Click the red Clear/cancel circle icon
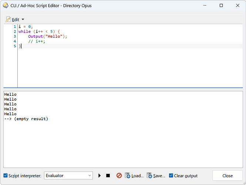 119,176
